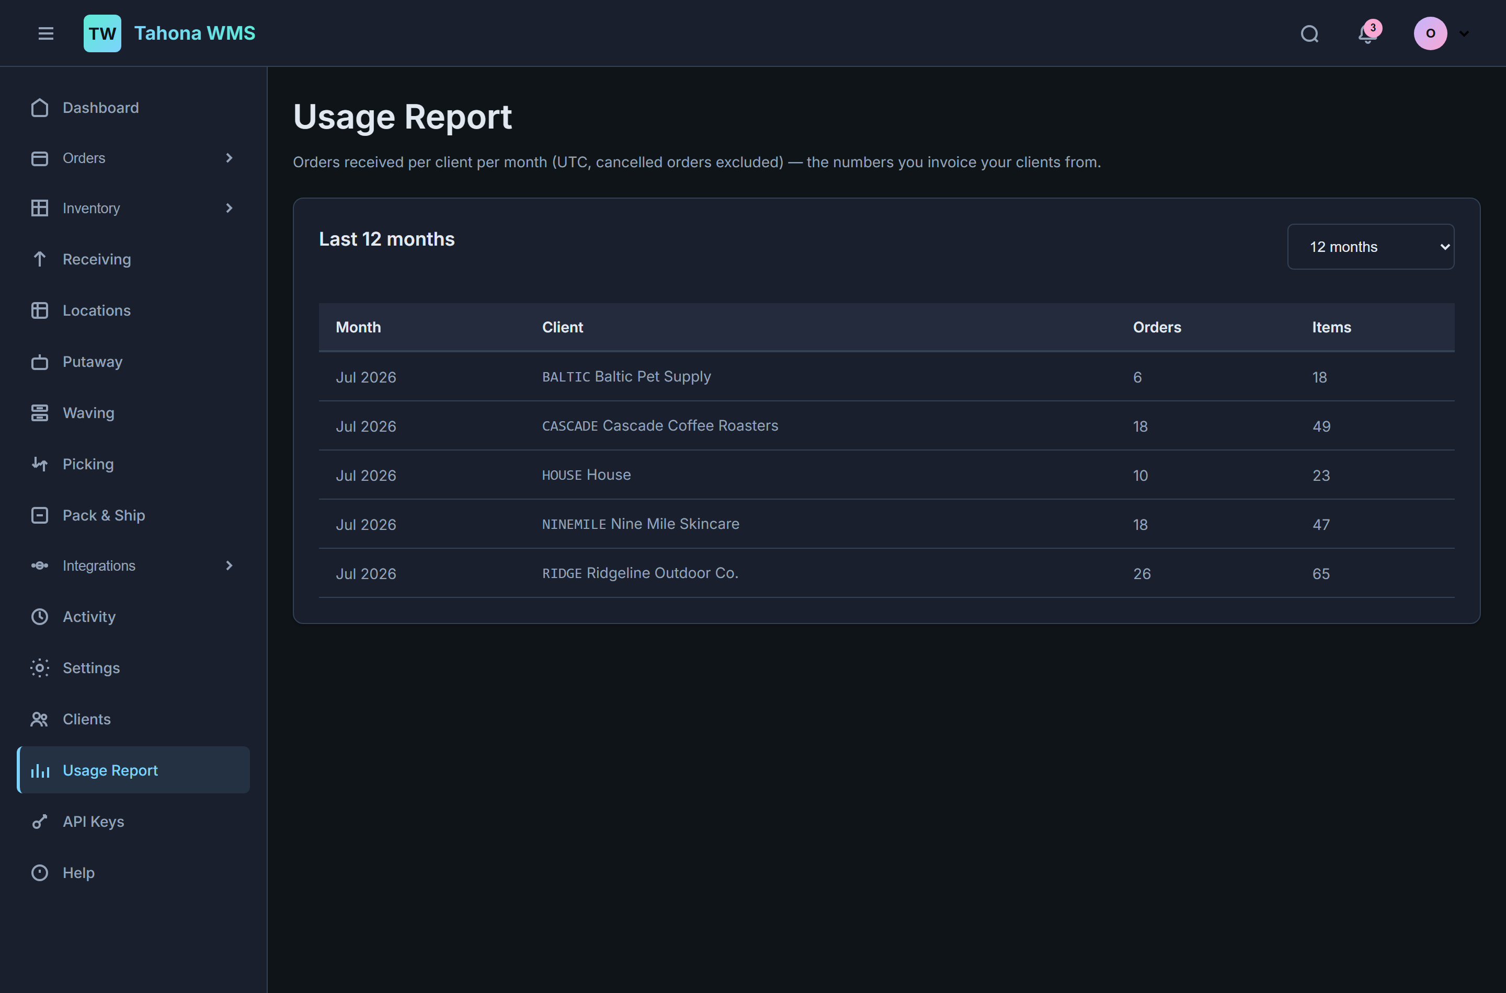Click the Orders card icon
The image size is (1506, 993).
pyautogui.click(x=40, y=158)
